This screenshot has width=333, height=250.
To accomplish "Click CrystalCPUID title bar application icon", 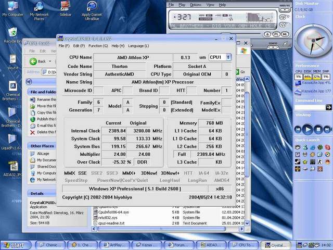I will tap(60, 39).
